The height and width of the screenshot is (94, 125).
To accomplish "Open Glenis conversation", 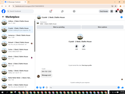I will click(x=17, y=58).
